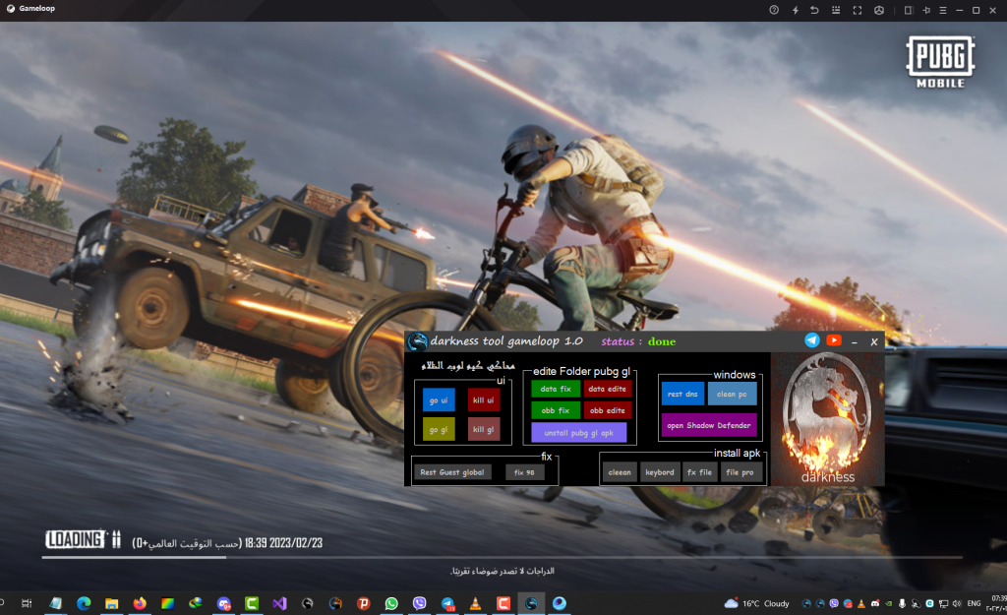1007x615 pixels.
Task: Pin the Gameloop window on top
Action: [926, 10]
